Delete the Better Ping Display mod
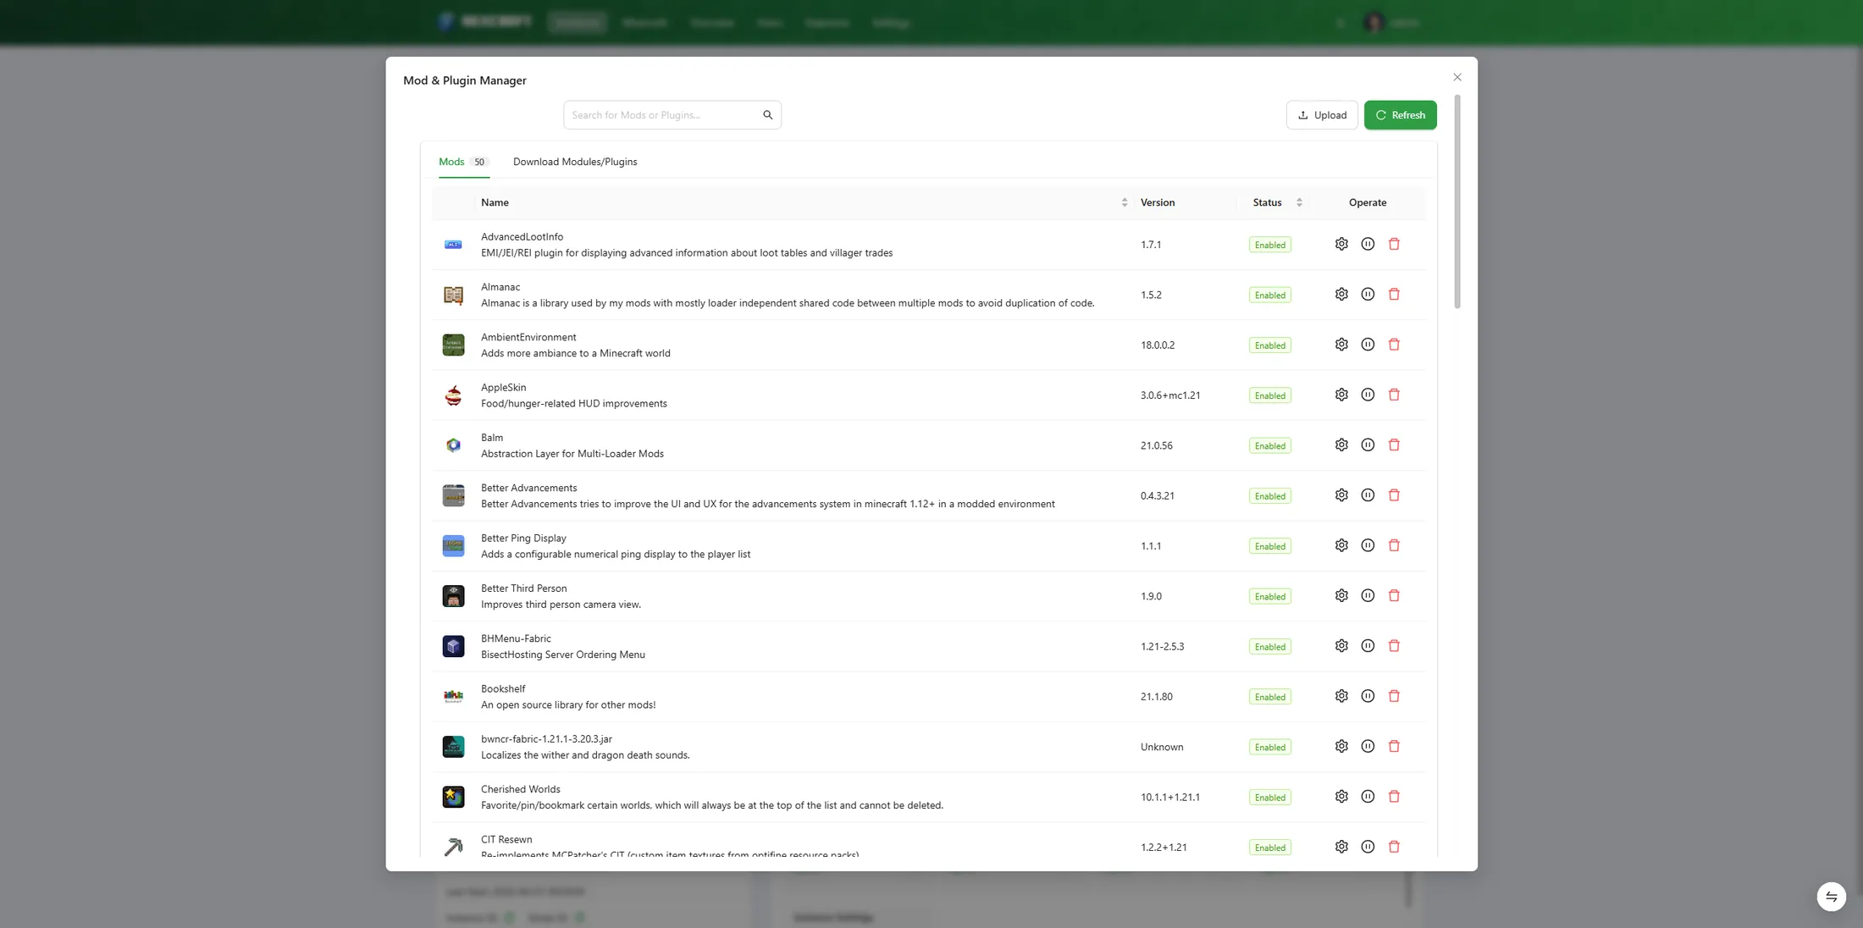Viewport: 1863px width, 928px height. pyautogui.click(x=1394, y=545)
